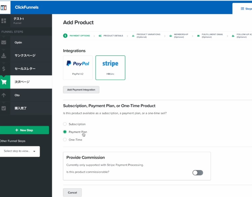Open the サンクスページ funnel step
The image size is (252, 197).
pyautogui.click(x=26, y=55)
